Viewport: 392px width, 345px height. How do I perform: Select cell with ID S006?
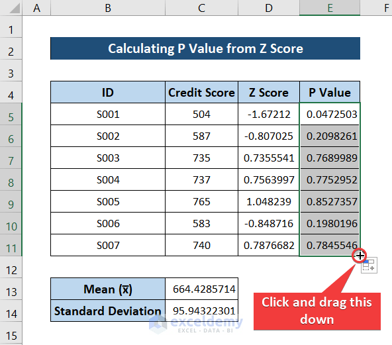pos(108,223)
